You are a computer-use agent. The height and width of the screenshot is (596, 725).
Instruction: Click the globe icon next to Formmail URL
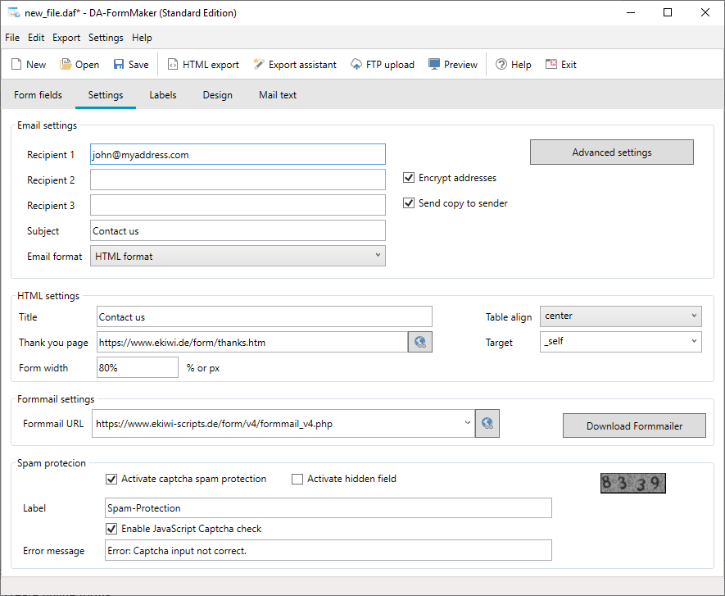(487, 423)
